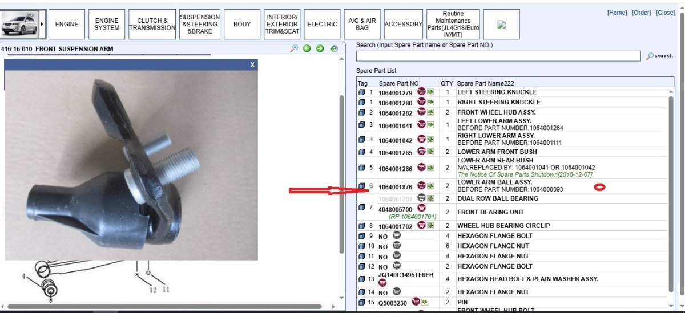The width and height of the screenshot is (685, 313).
Task: Open the Home link
Action: pos(617,13)
